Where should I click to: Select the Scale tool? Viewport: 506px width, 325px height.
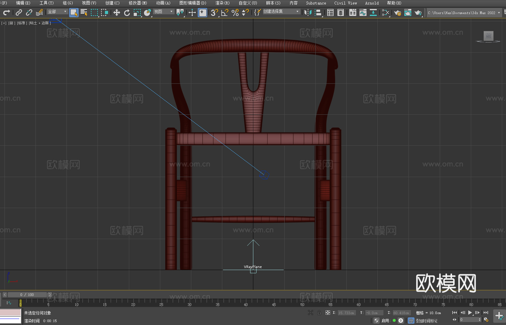(137, 12)
